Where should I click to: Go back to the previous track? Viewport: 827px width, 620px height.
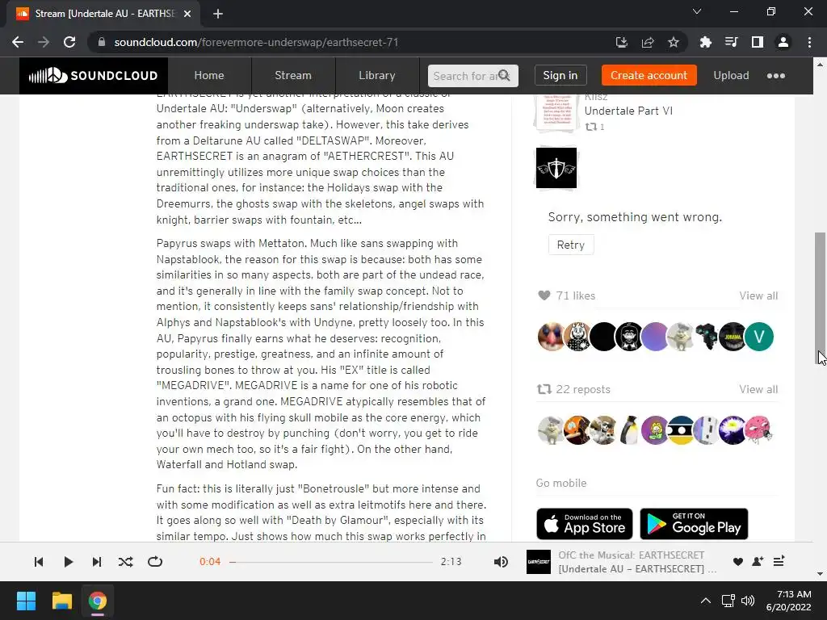pos(39,562)
